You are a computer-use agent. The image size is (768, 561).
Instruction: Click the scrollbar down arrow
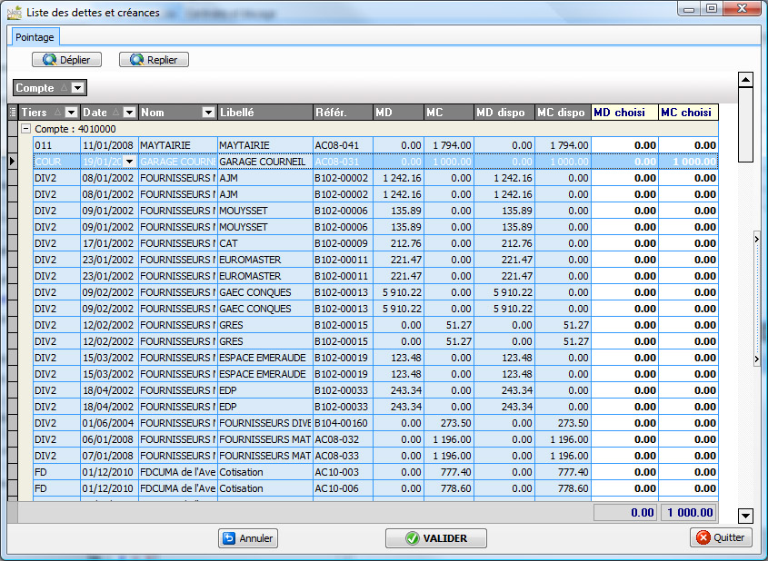[745, 515]
